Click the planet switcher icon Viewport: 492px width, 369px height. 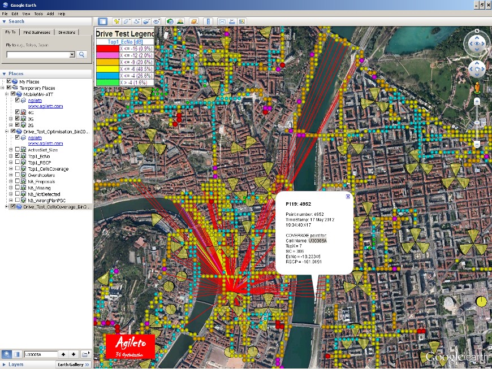point(194,21)
